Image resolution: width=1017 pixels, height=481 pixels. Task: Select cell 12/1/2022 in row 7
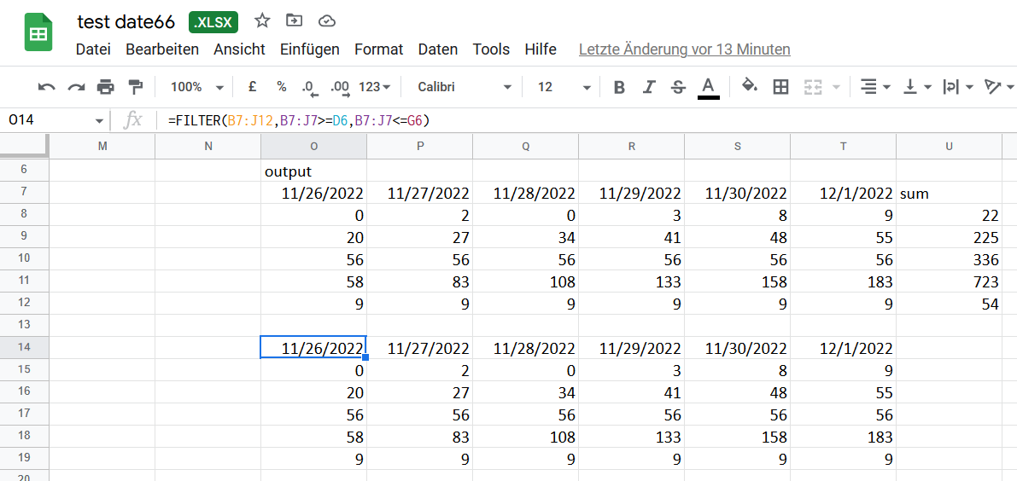[x=843, y=193]
